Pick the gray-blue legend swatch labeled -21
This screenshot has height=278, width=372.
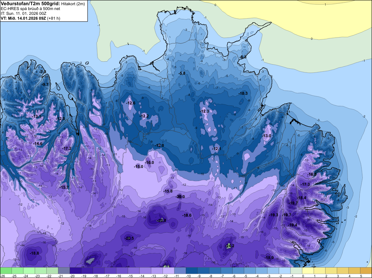coord(64,271)
